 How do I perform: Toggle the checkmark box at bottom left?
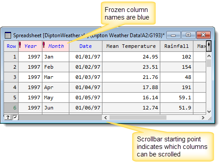15,117
